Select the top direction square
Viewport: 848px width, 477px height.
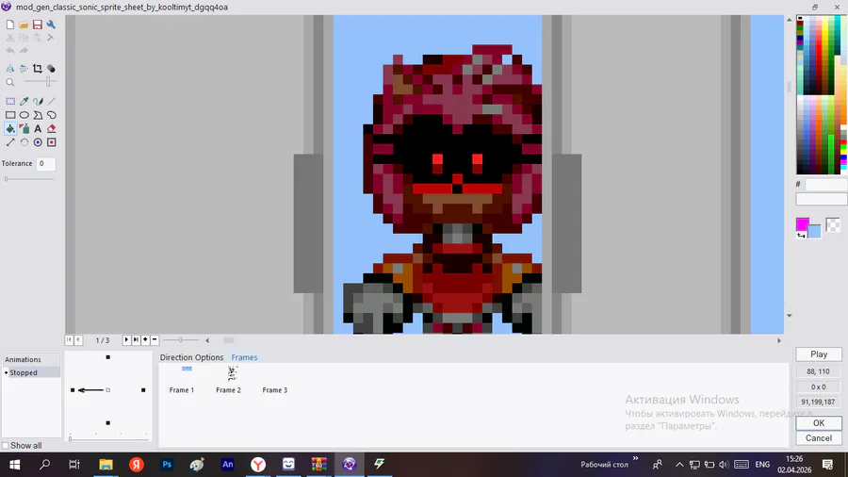point(108,357)
